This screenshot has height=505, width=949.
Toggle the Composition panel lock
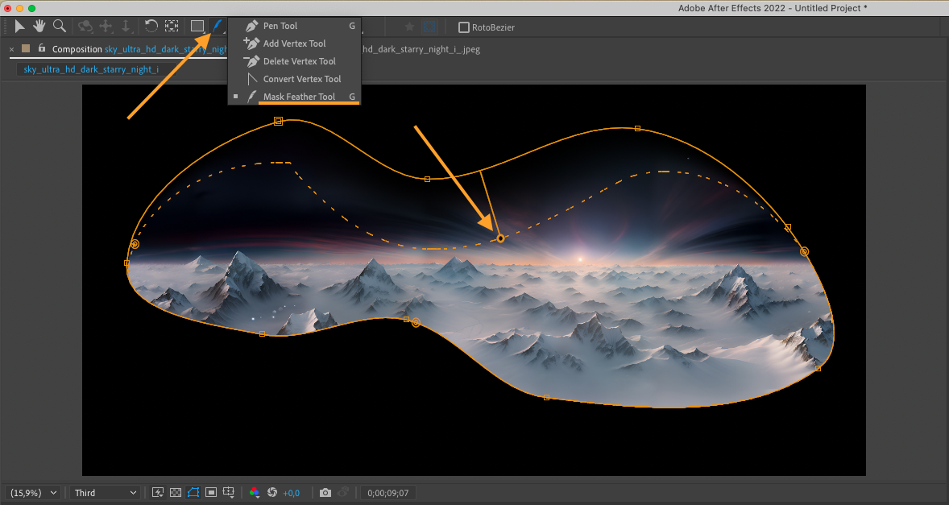pyautogui.click(x=42, y=48)
